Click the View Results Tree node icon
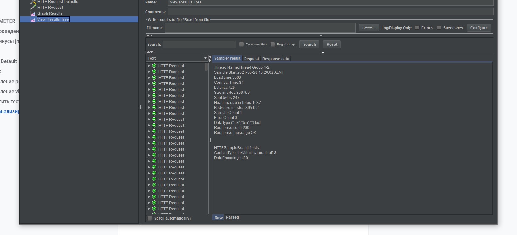 pyautogui.click(x=33, y=19)
